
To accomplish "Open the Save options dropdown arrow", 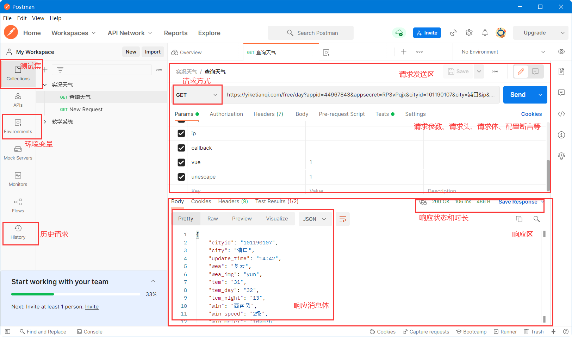I will coord(479,71).
